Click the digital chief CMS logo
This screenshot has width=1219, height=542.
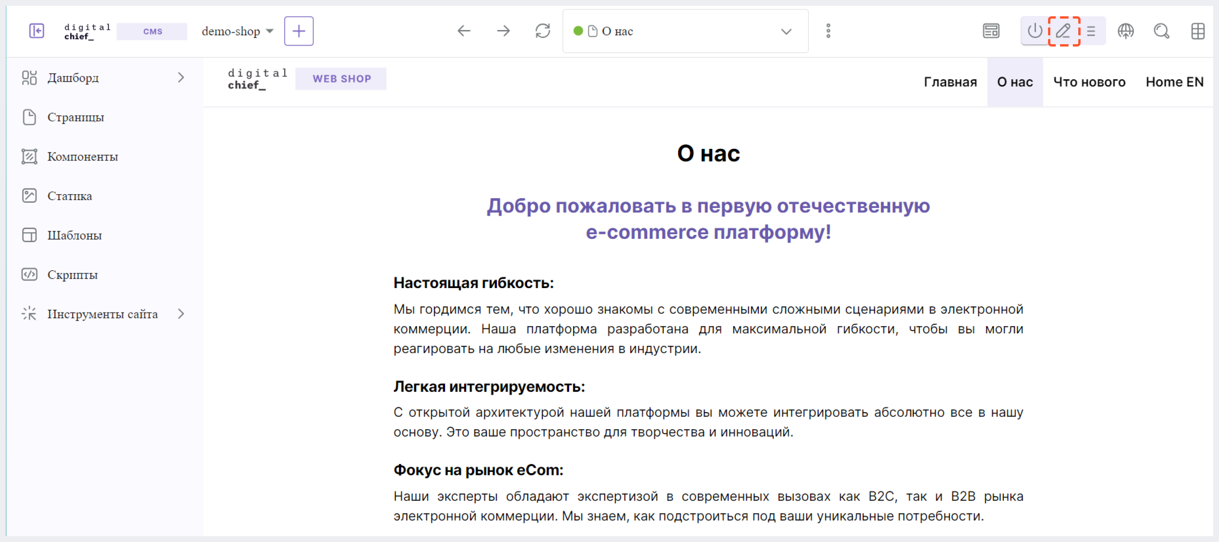tap(125, 31)
